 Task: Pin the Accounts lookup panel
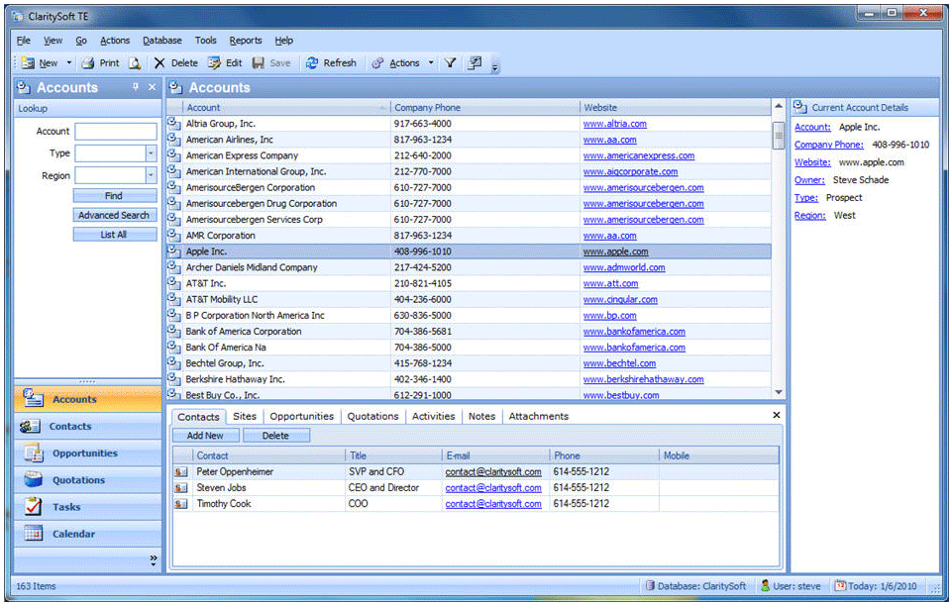tap(136, 87)
